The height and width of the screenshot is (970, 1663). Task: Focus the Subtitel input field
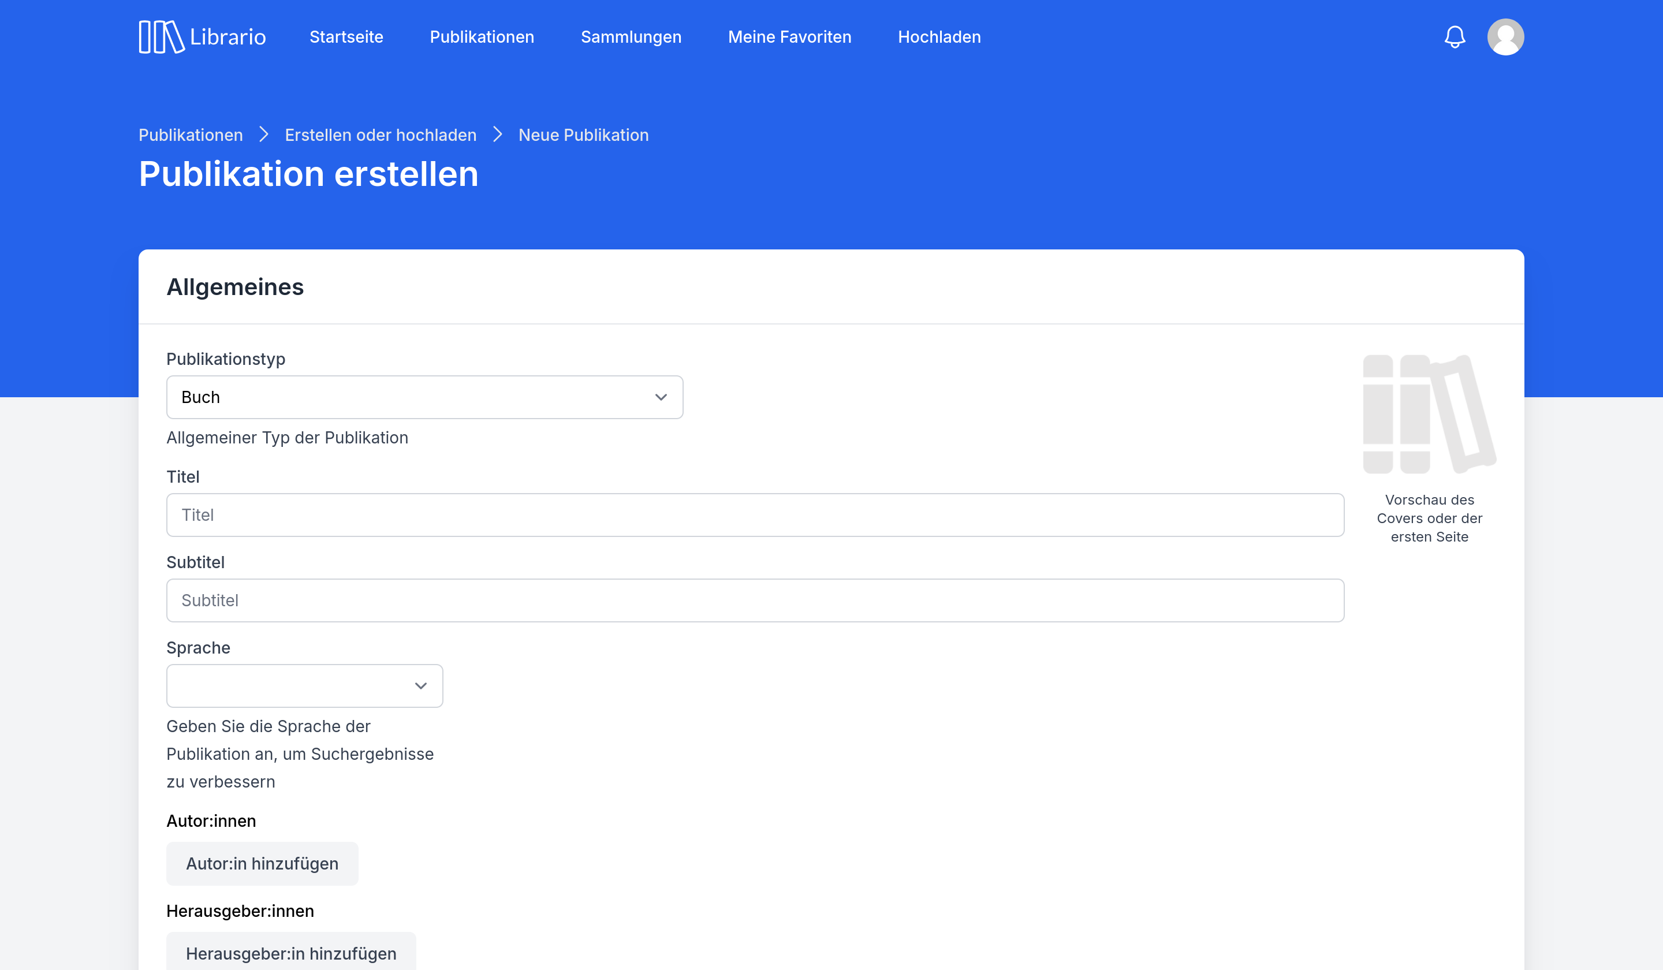coord(755,600)
